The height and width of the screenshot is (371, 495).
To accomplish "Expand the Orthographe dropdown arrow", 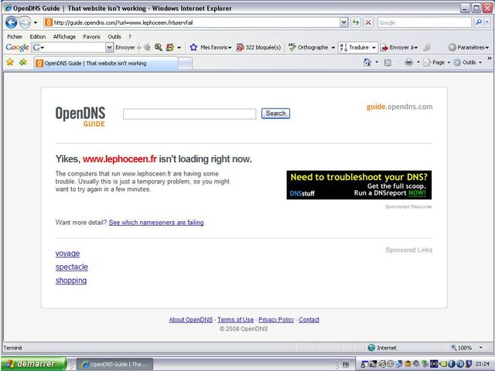I will coord(333,48).
